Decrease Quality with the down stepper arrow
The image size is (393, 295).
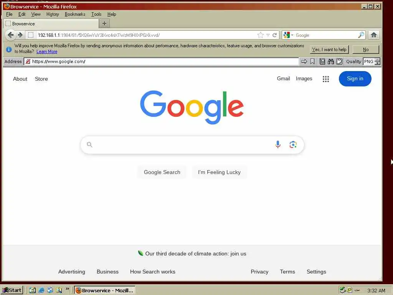(378, 63)
